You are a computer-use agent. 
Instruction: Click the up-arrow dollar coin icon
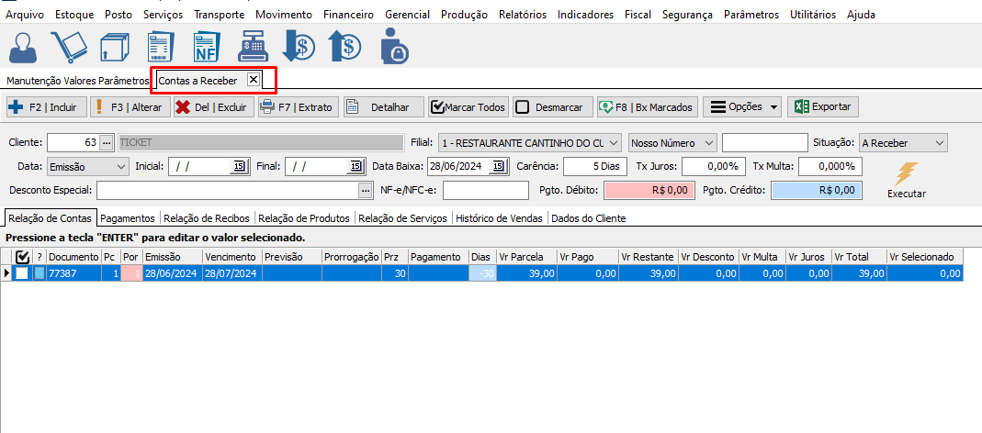pyautogui.click(x=345, y=46)
